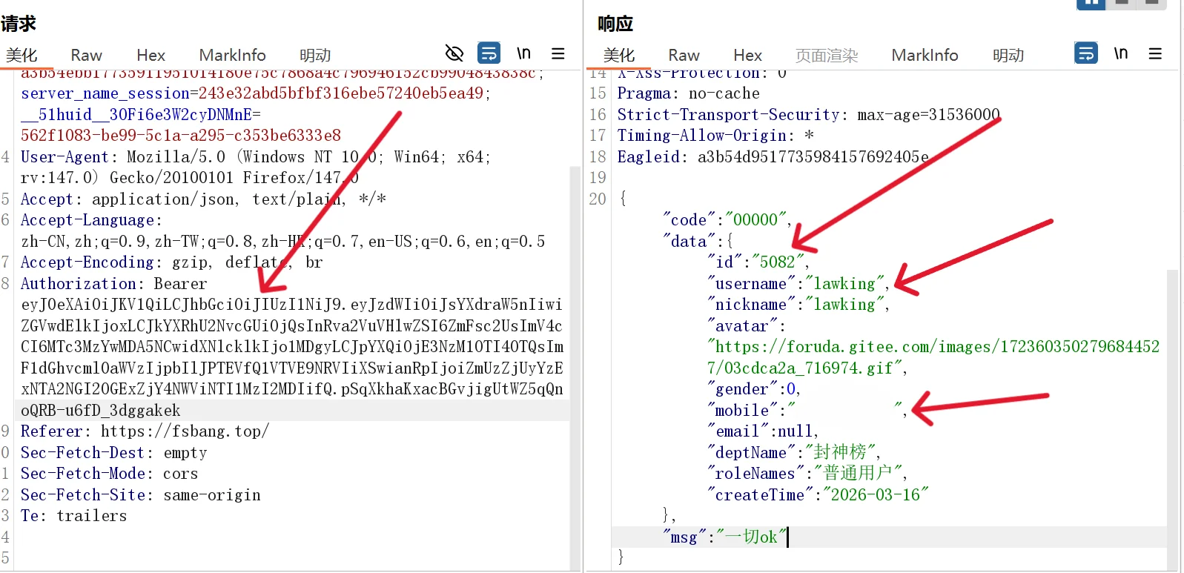Switch to top/bottom split layout icon

pos(1122,4)
